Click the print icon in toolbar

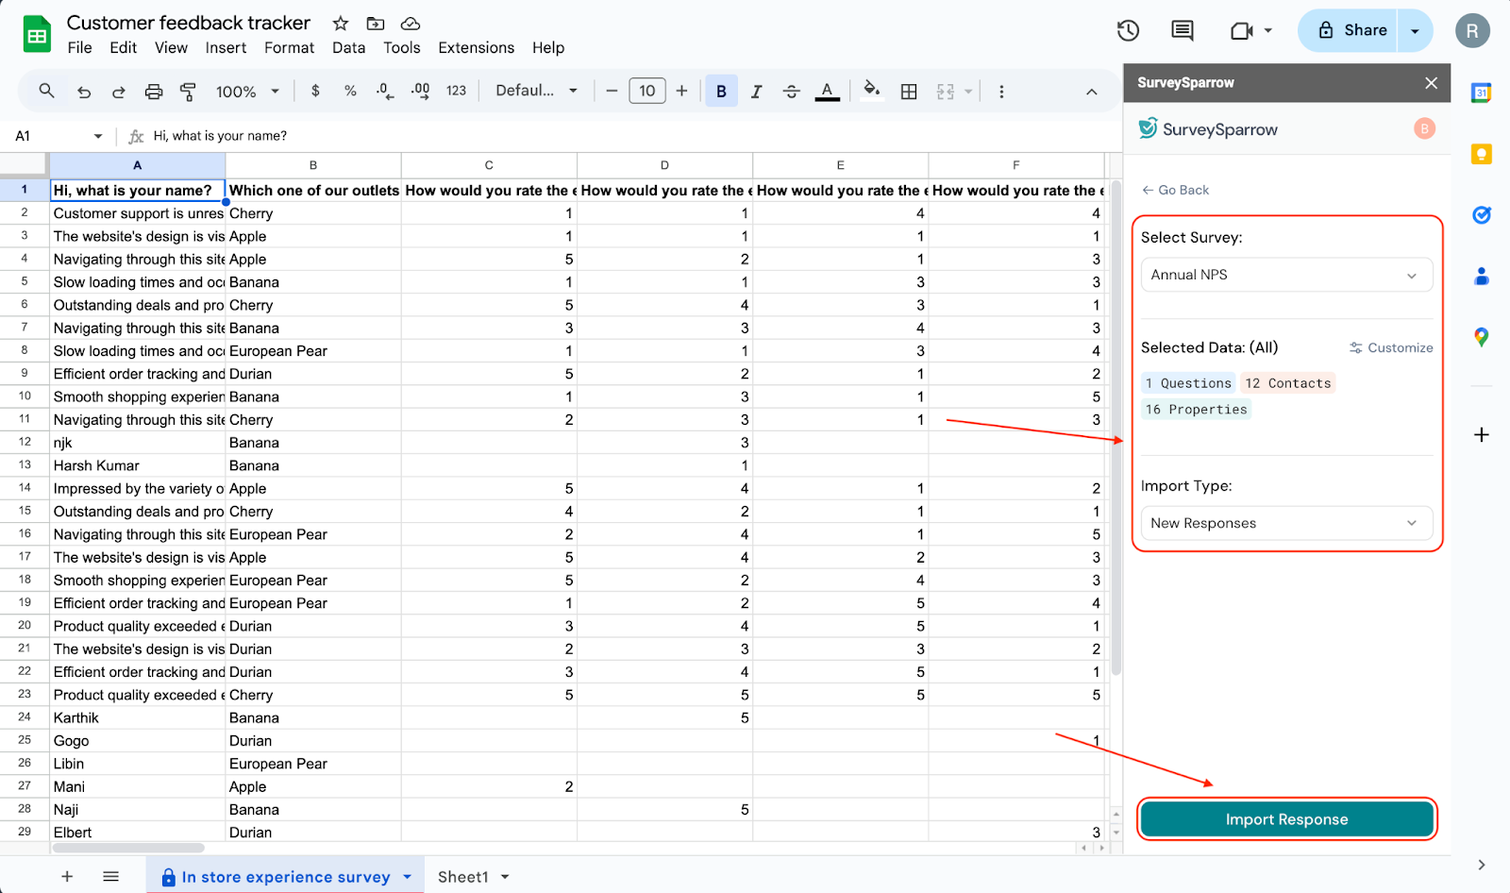pos(154,92)
